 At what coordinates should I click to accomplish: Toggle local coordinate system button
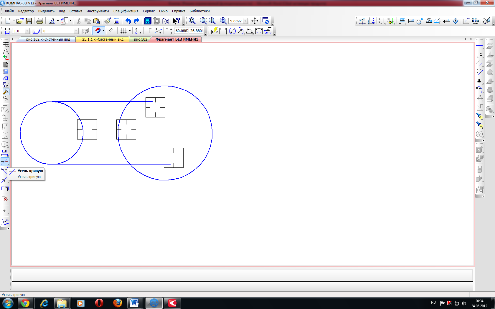click(x=138, y=31)
